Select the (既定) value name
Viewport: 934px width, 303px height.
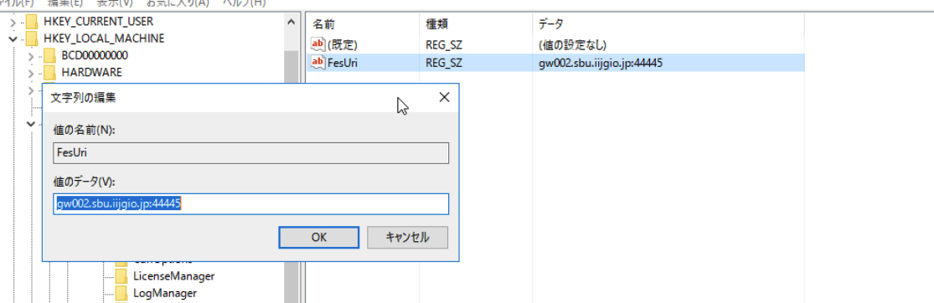(342, 44)
